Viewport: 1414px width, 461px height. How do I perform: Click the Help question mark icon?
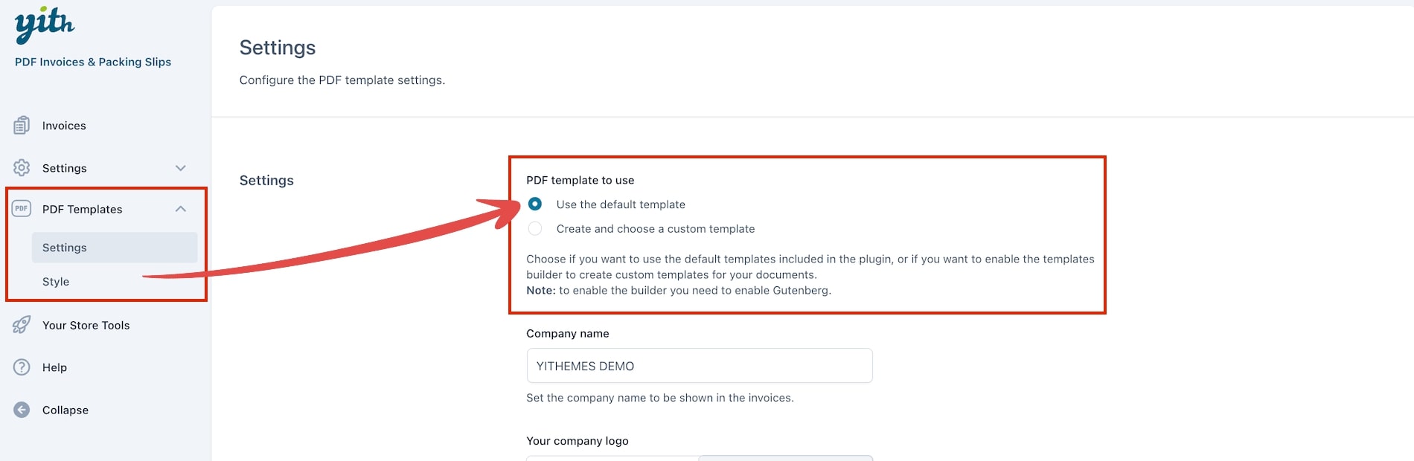click(x=22, y=367)
